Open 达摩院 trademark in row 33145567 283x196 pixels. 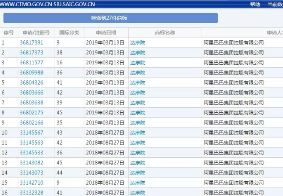(138, 132)
